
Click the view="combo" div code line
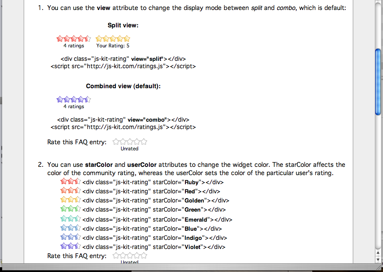123,120
